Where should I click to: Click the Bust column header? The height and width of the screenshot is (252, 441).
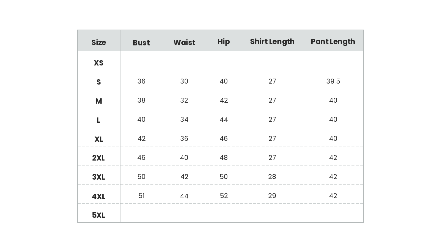[x=141, y=43]
